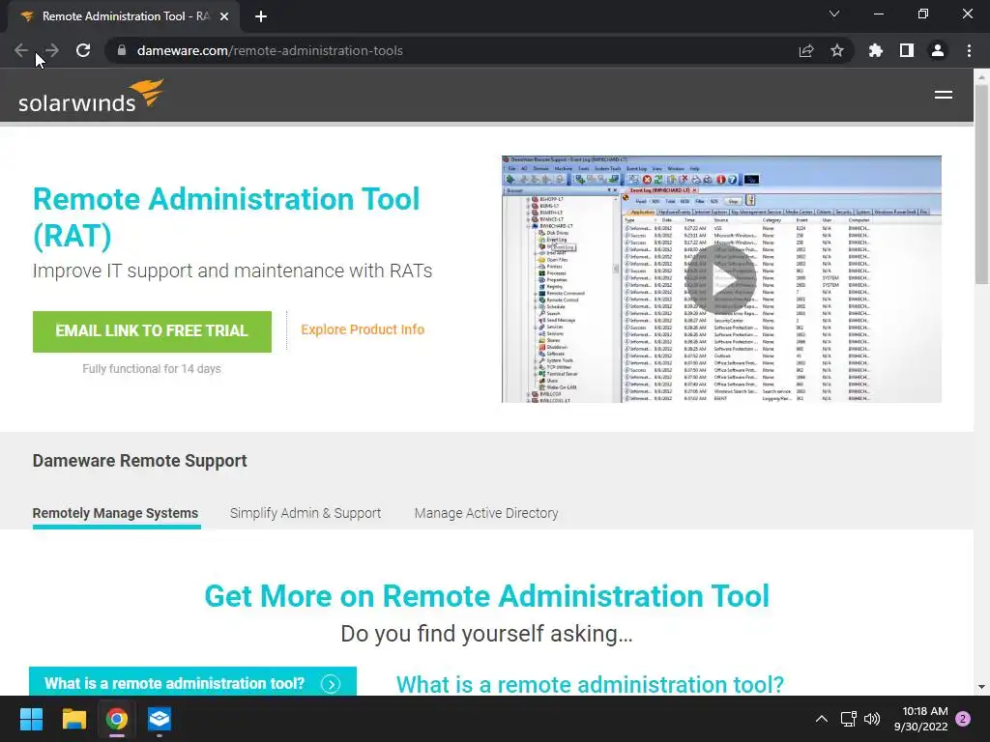The width and height of the screenshot is (990, 742).
Task: Click the page vertical scrollbar thumb
Action: point(981,183)
